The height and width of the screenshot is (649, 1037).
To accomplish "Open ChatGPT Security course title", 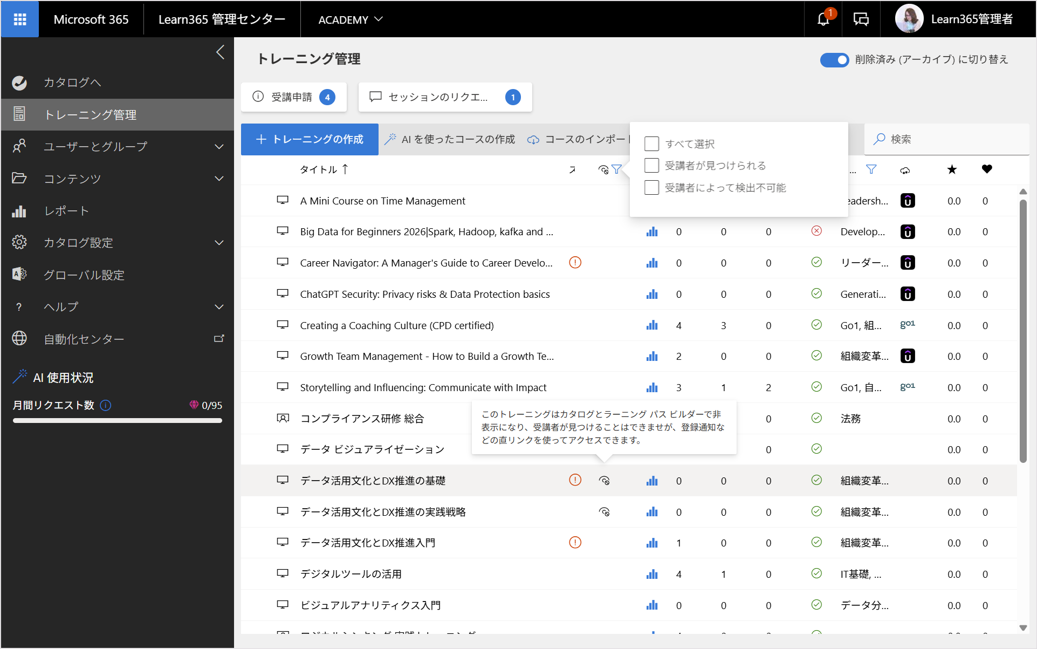I will pos(425,294).
